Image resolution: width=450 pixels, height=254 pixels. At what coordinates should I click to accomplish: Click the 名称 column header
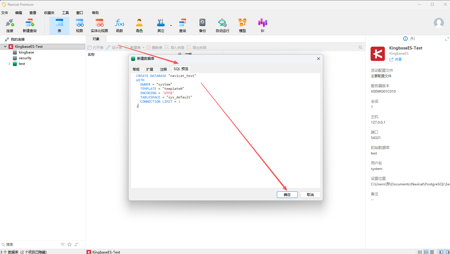pyautogui.click(x=91, y=54)
